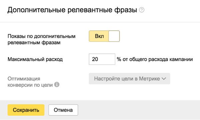The height and width of the screenshot is (120, 200).
Task: Click the 'Дополнительные релевантные фразы' heading
Action: tap(72, 10)
